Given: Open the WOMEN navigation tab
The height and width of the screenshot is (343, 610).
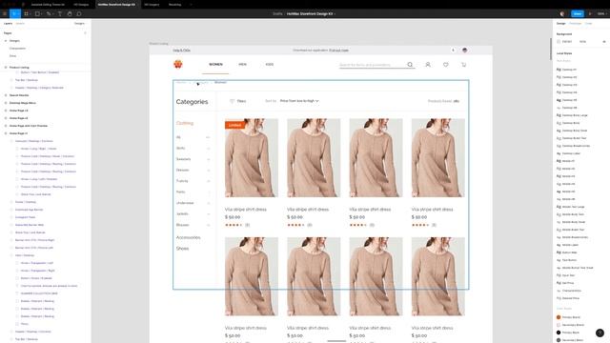Looking at the screenshot, I should (215, 64).
